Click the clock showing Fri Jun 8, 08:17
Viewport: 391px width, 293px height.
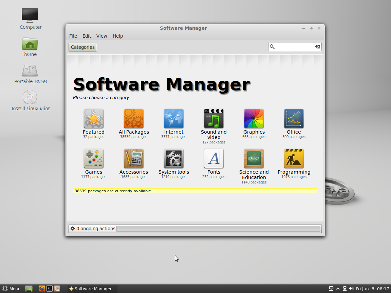[372, 289]
